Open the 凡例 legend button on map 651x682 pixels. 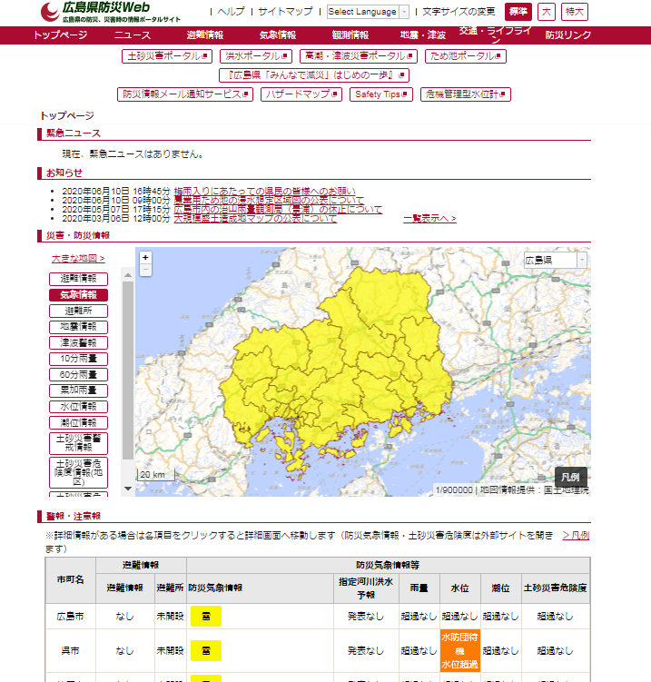click(570, 477)
